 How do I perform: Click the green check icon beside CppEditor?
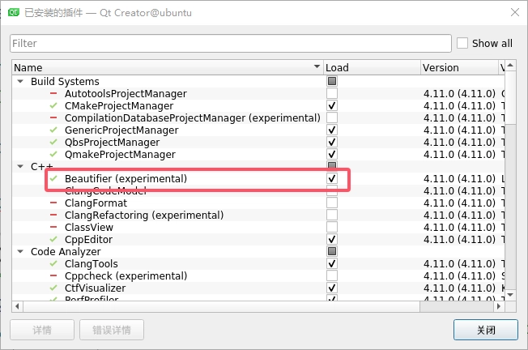53,240
